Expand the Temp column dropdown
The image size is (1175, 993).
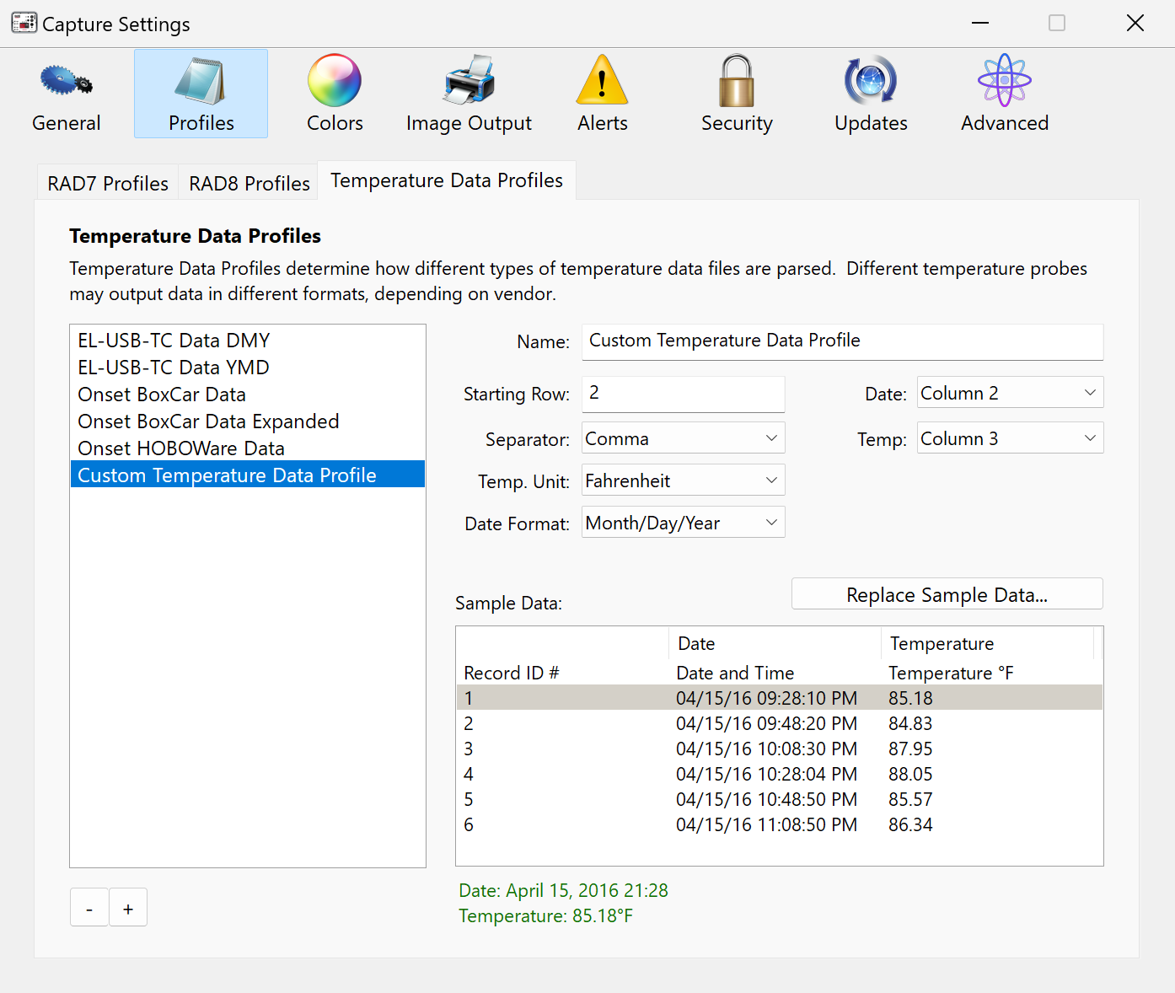pyautogui.click(x=1009, y=438)
